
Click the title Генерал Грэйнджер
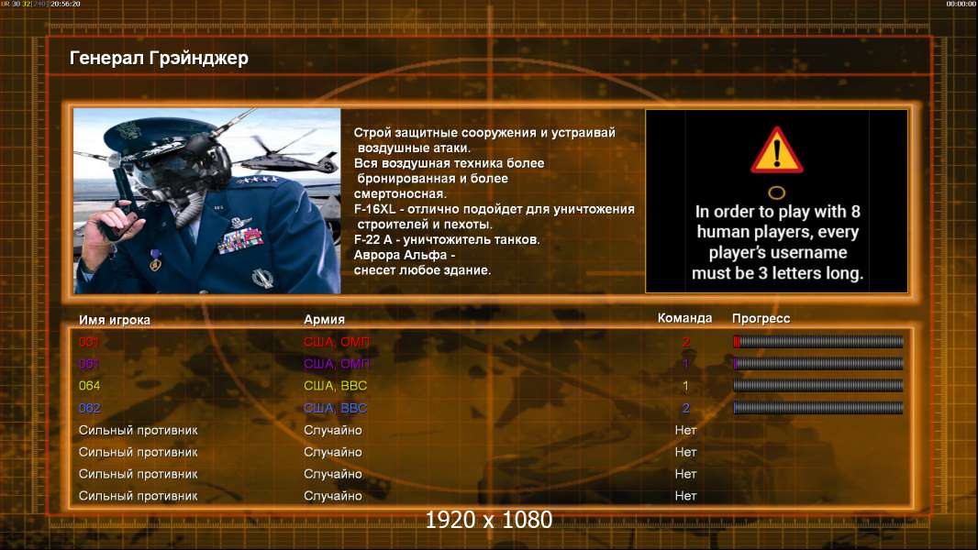(x=159, y=58)
